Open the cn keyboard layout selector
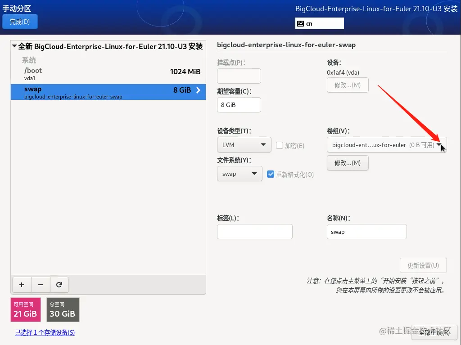461x345 pixels. tap(320, 23)
